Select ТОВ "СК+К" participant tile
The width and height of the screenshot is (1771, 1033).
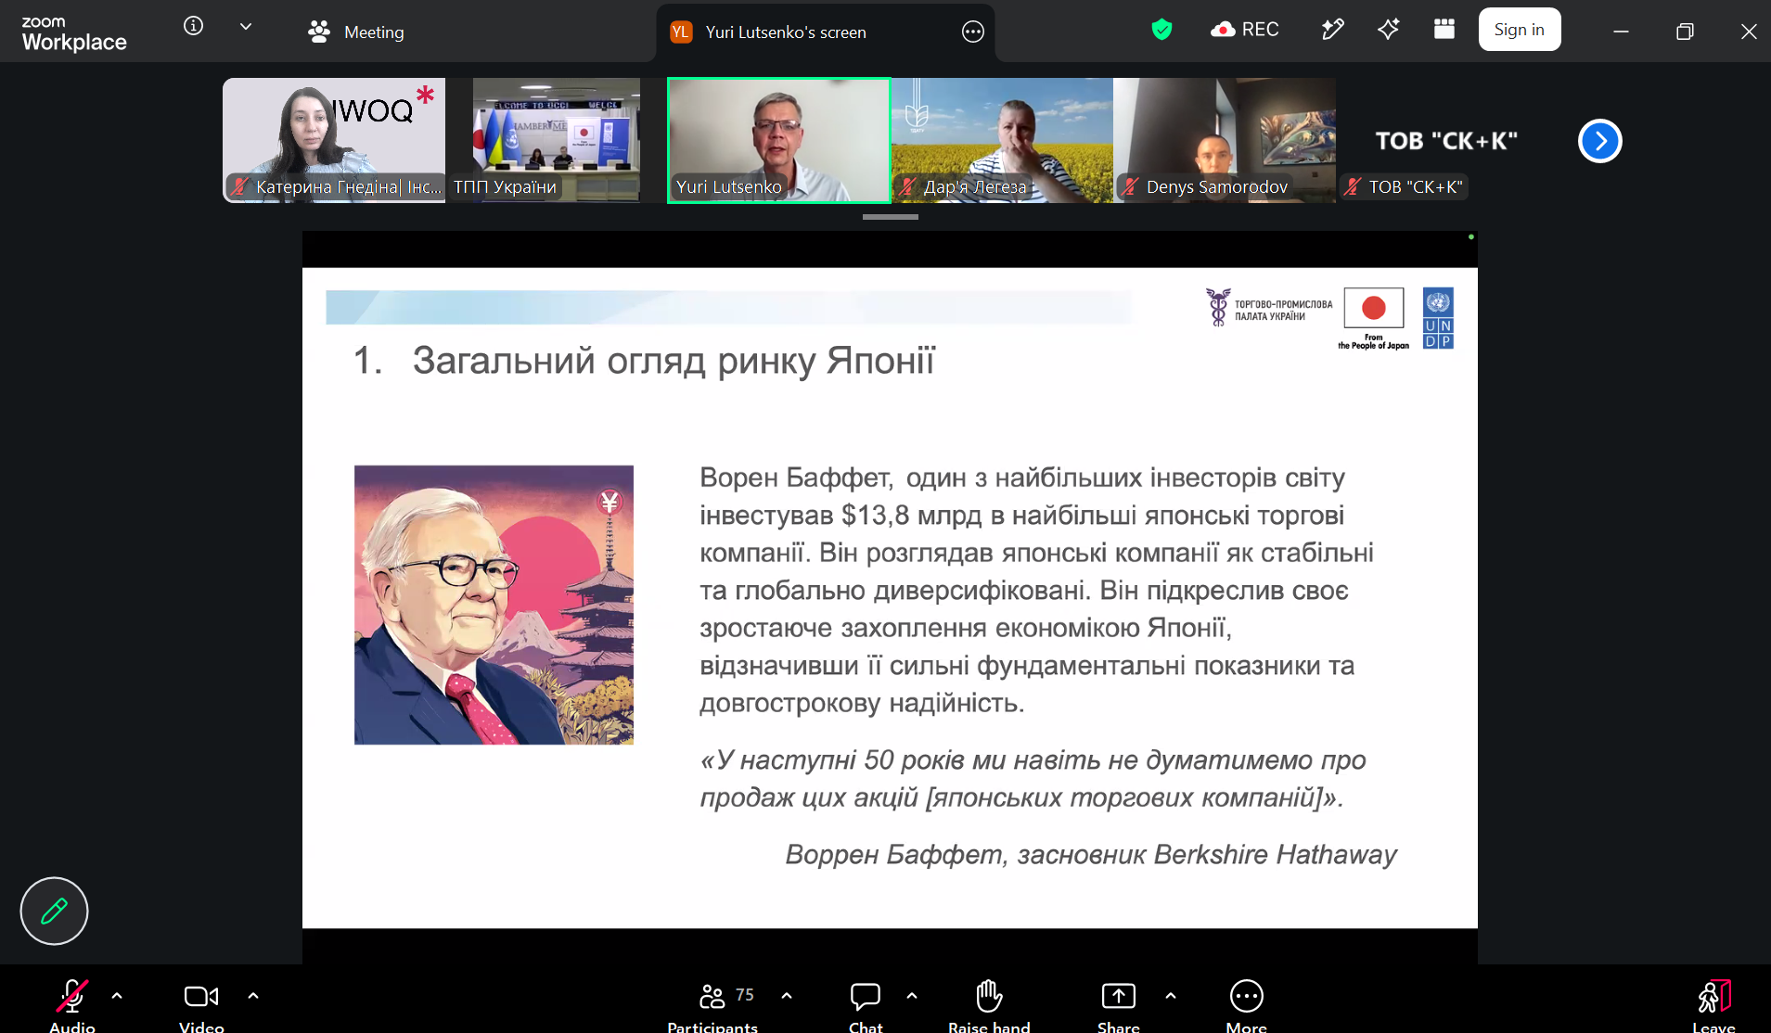1447,140
